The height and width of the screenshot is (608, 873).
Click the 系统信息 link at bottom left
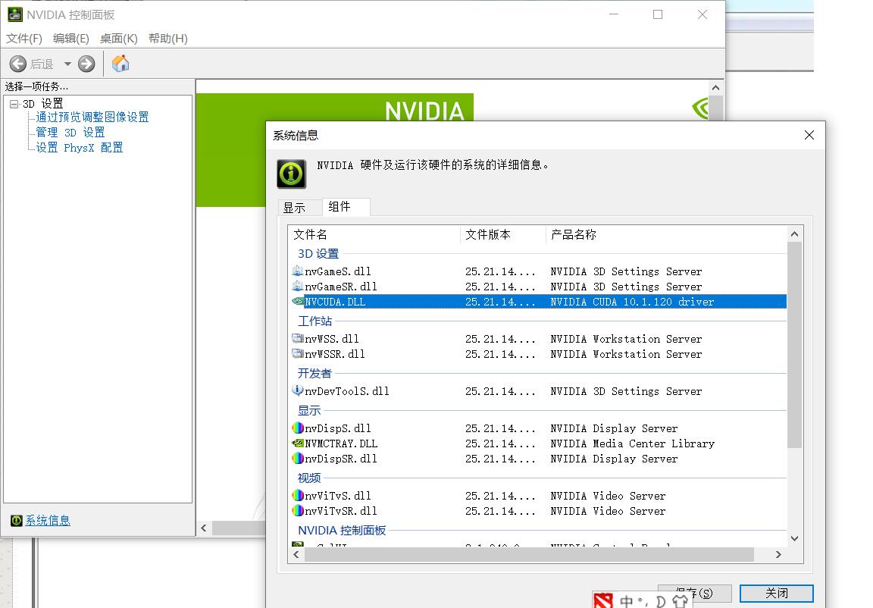(x=48, y=521)
